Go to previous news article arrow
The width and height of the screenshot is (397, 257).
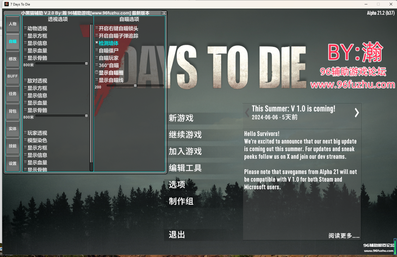click(247, 112)
